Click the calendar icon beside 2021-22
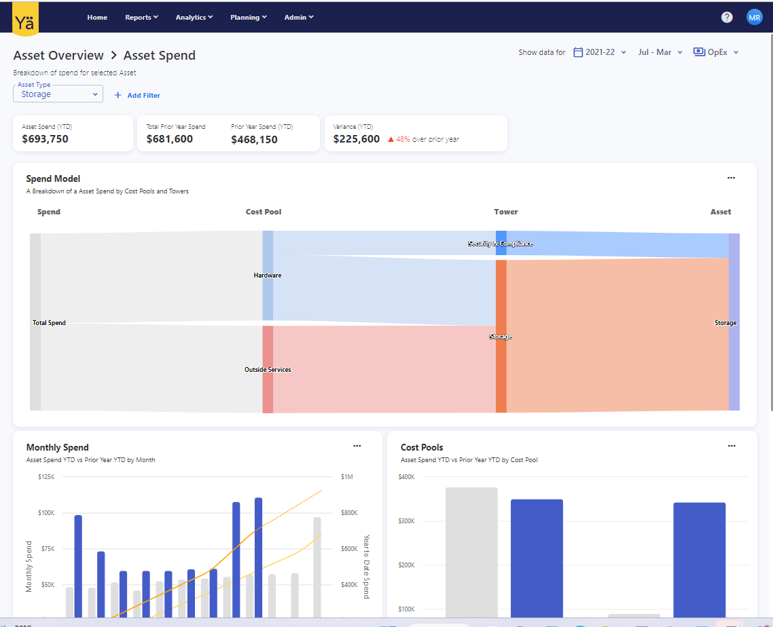Image resolution: width=773 pixels, height=627 pixels. [578, 52]
